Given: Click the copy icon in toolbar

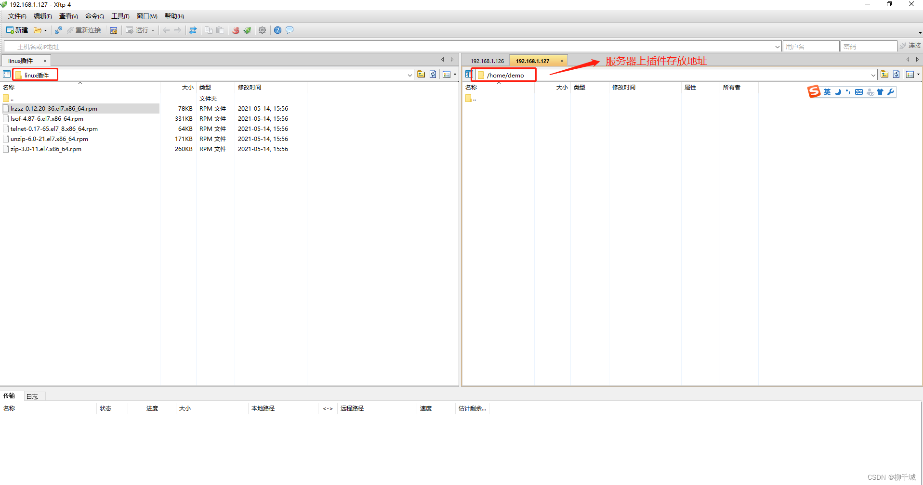Looking at the screenshot, I should click(209, 30).
